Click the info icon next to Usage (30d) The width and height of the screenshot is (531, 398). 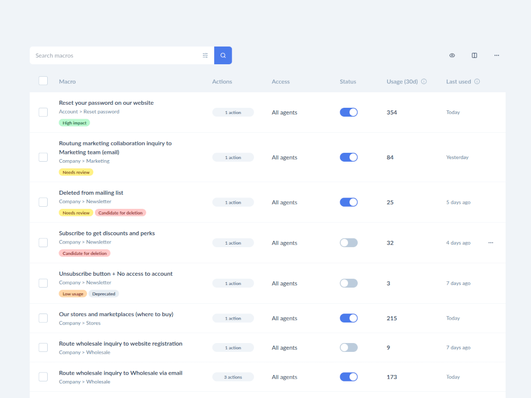click(424, 81)
